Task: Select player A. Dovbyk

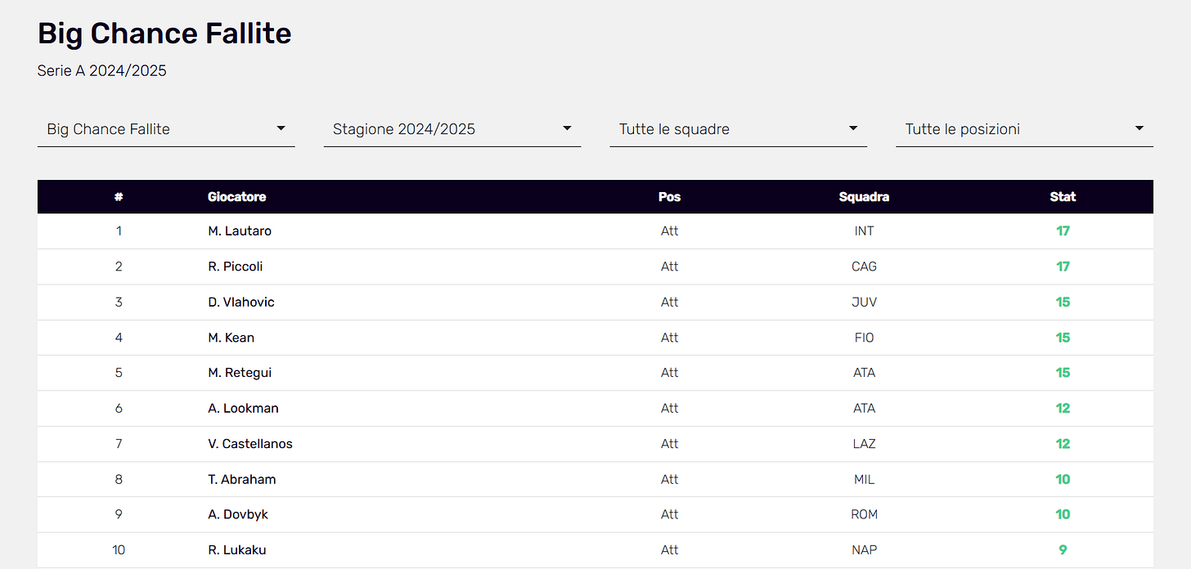Action: click(238, 515)
